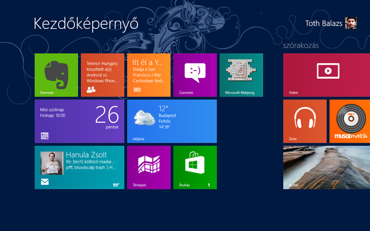
Task: Open the Időjárás weather tile
Action: point(172,121)
